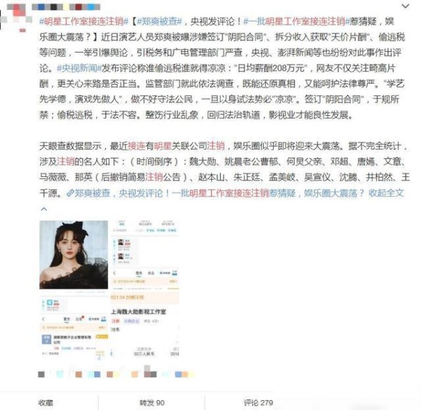This screenshot has height=410, width=421.
Task: Click the 收藏 favorite button
Action: (46, 402)
